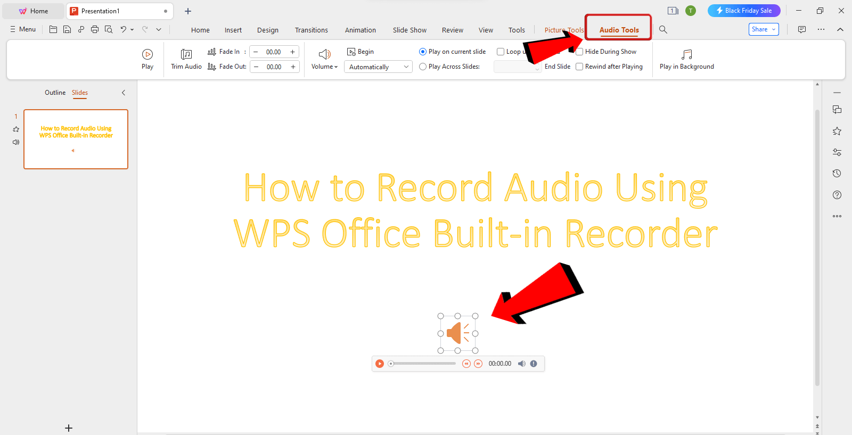
Task: Open the comments panel icon
Action: 802,29
